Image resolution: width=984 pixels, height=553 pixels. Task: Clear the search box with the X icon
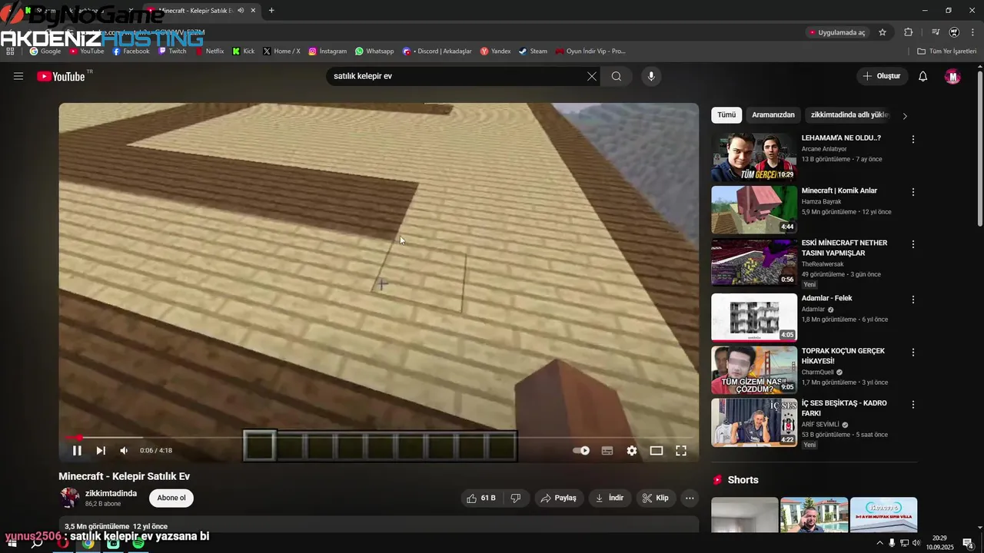[591, 76]
